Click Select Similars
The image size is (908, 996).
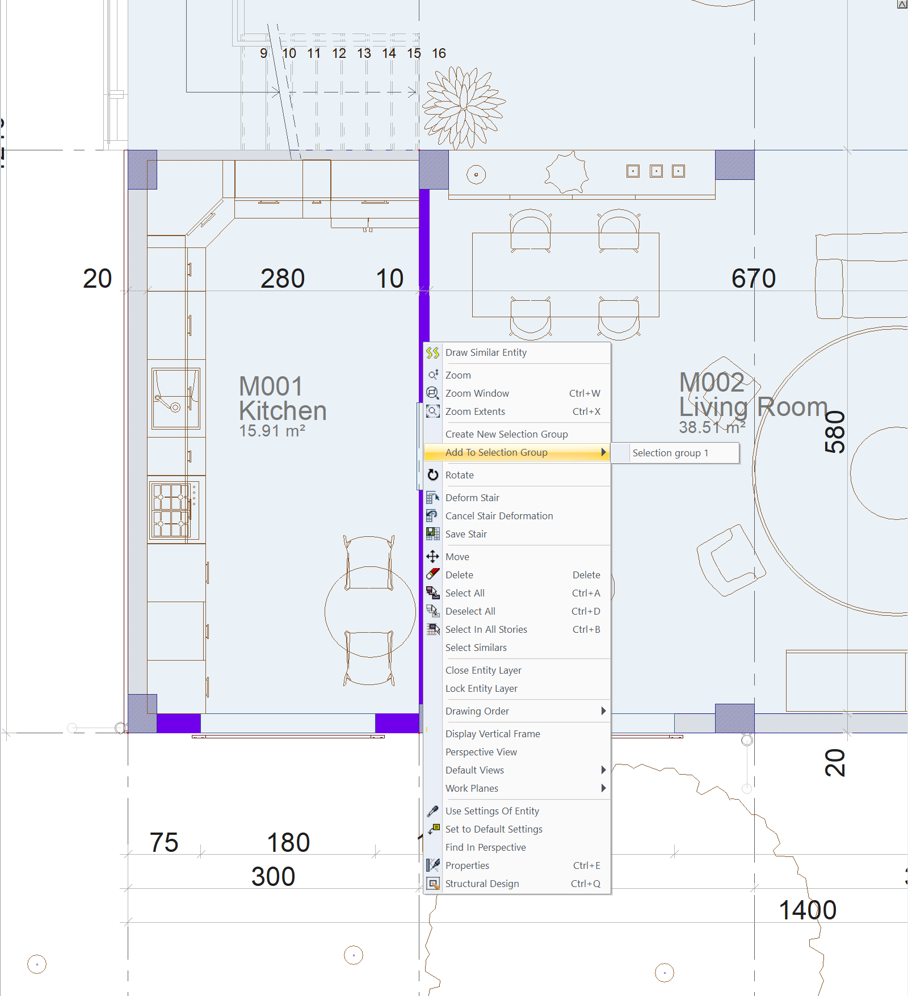coord(517,648)
